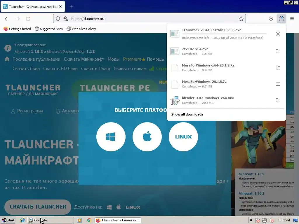299x224 pixels.
Task: Open the blender-3.0.1-windows-x64.msi download
Action: pos(221,100)
